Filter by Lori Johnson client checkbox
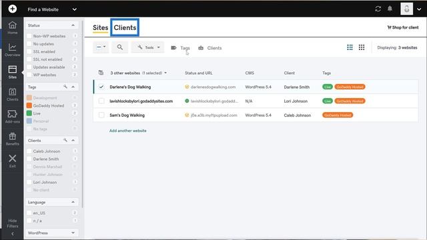This screenshot has width=427, height=240. (x=29, y=182)
